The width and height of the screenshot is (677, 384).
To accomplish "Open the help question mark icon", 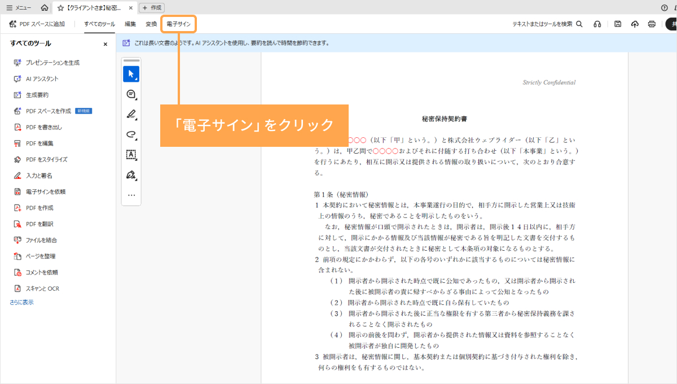I will [665, 8].
